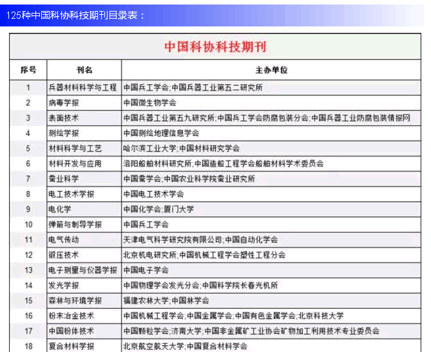Select the 主办单位 column header

pyautogui.click(x=271, y=70)
